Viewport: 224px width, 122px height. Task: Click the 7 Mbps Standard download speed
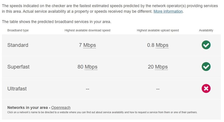87,45
